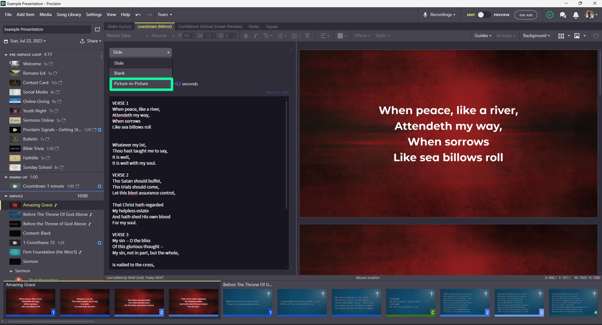
Task: Select Picture-in-Picture from the list
Action: [x=141, y=84]
